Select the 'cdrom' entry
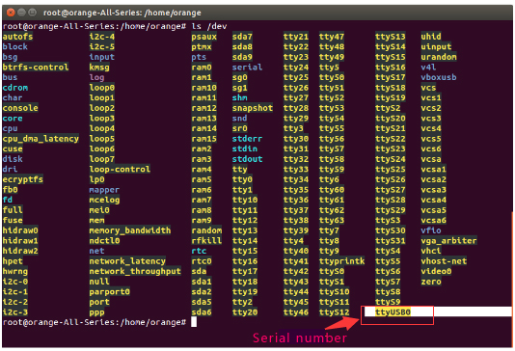The height and width of the screenshot is (351, 515). tap(15, 88)
